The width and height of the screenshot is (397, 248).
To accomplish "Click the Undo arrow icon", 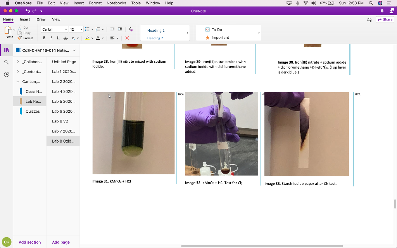I will pos(28,11).
